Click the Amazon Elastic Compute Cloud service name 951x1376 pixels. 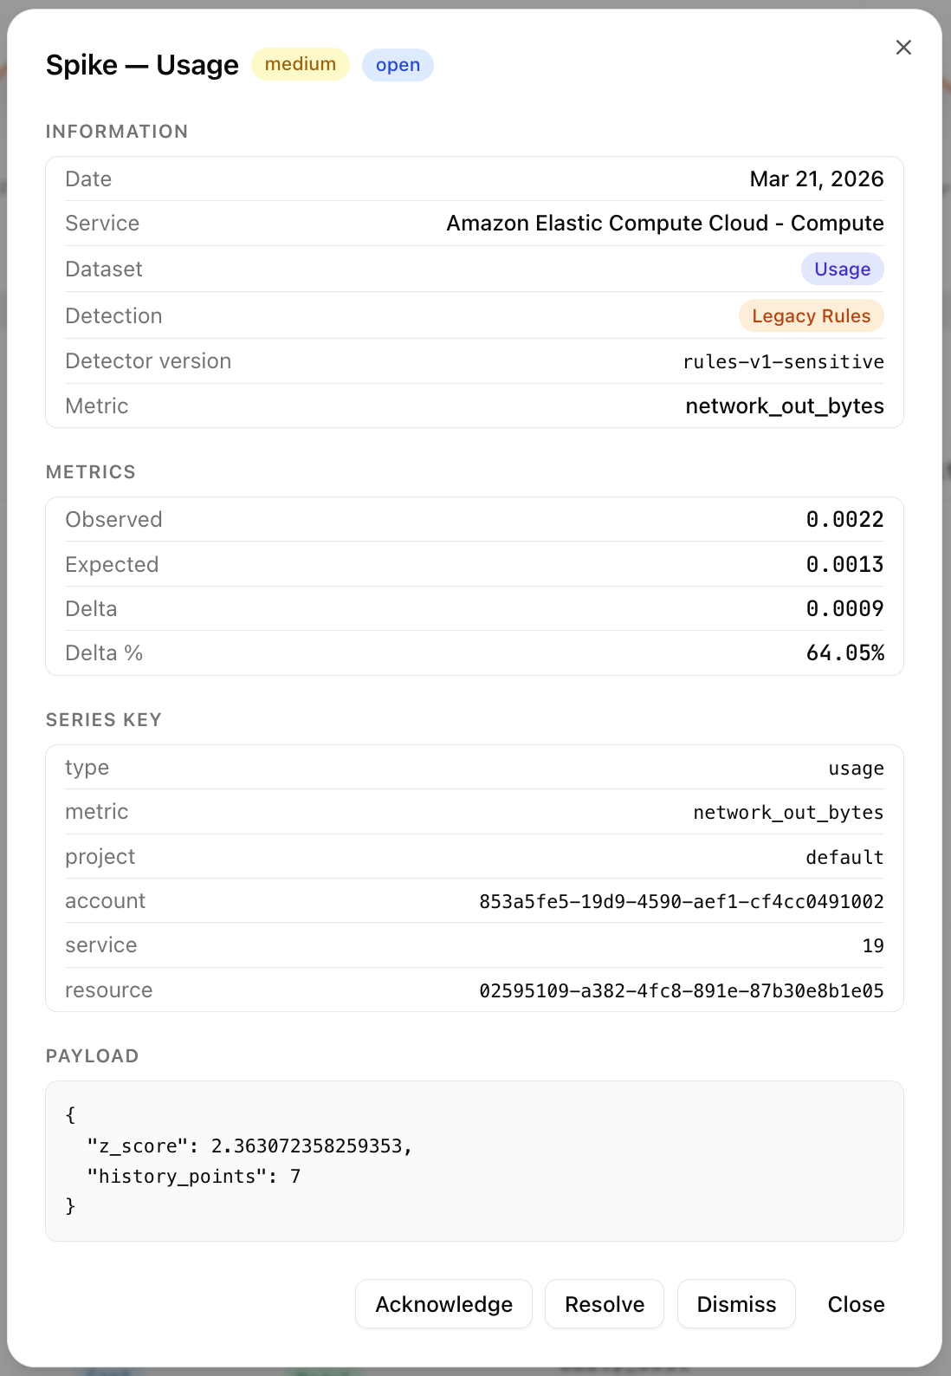[664, 224]
